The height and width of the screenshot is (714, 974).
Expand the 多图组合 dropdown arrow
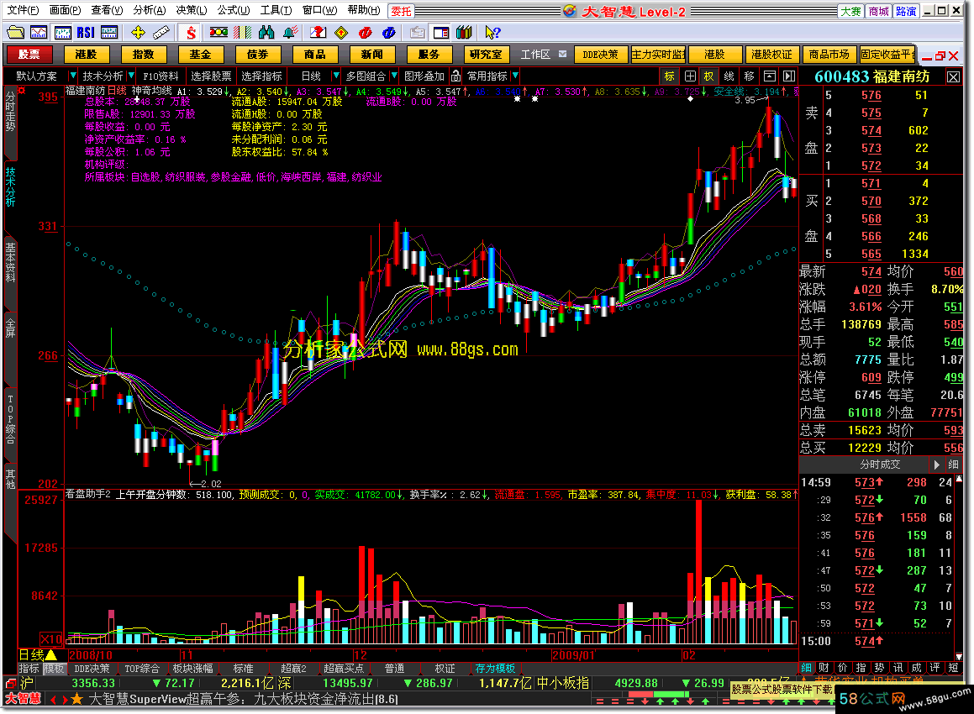tap(393, 76)
